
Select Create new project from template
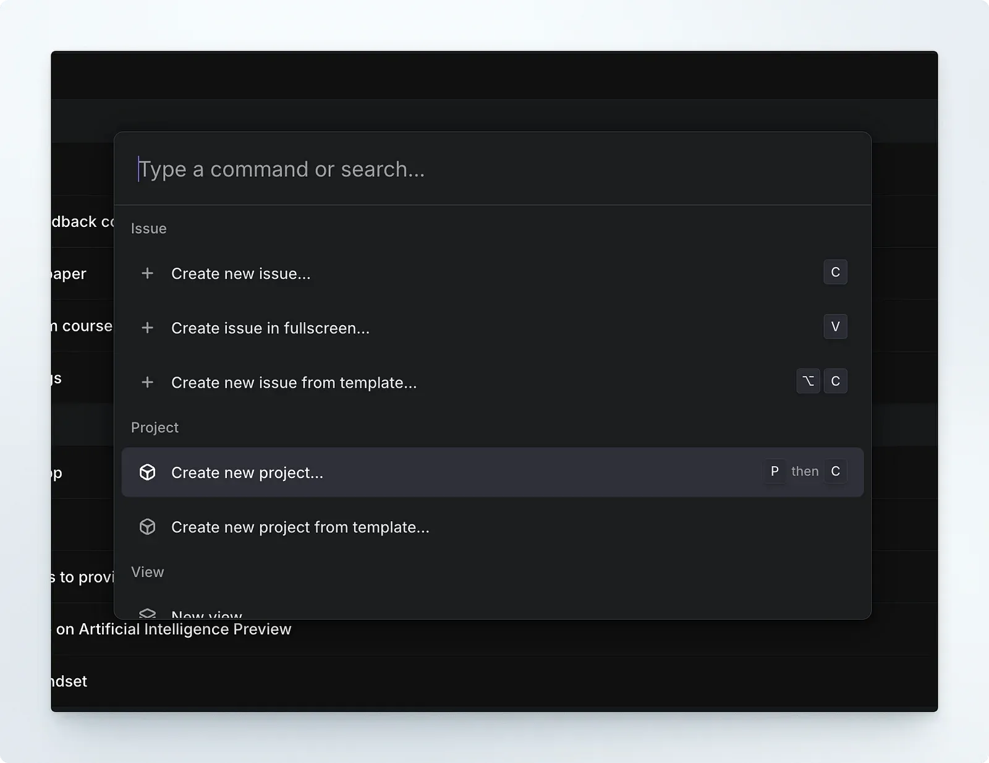click(492, 527)
